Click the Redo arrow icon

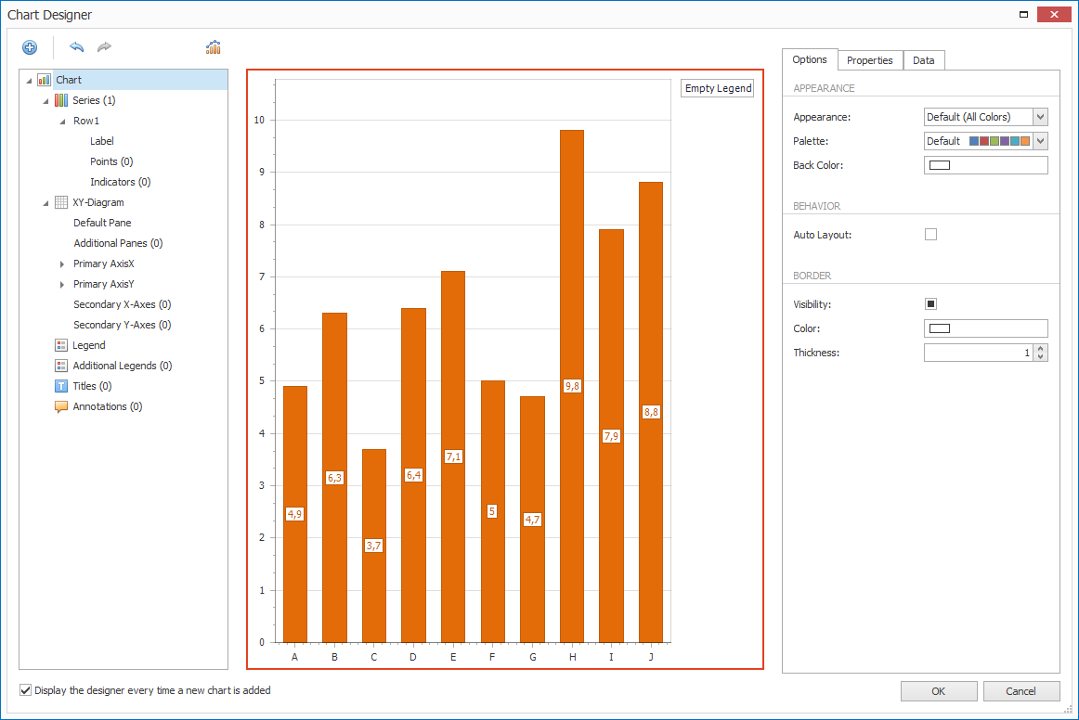tap(104, 47)
